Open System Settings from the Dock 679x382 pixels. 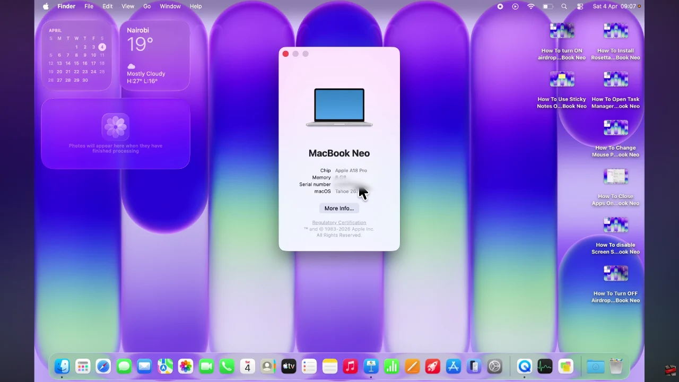(494, 366)
